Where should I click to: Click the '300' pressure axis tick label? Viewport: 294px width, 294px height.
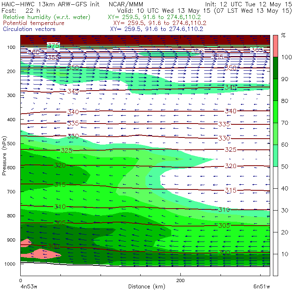pos(11,95)
